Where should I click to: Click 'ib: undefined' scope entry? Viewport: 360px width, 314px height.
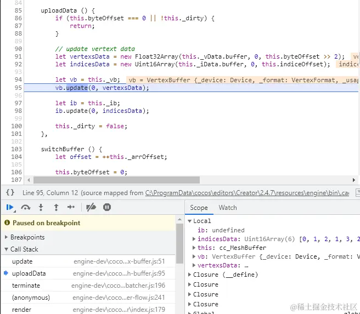coord(221,230)
